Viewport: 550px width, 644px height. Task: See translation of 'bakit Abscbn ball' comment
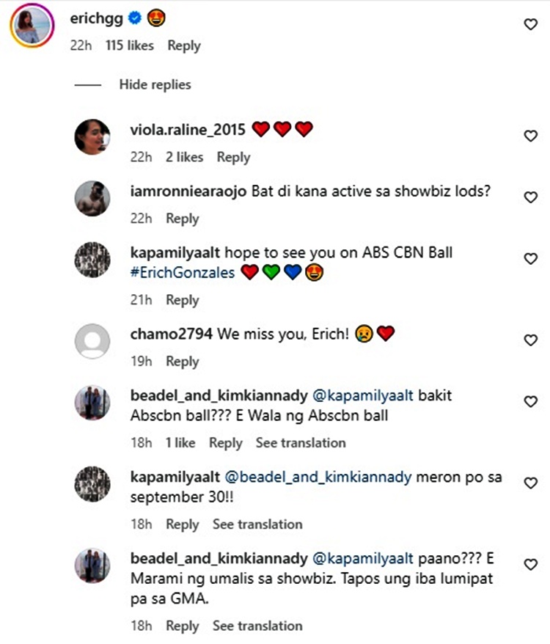[x=301, y=443]
